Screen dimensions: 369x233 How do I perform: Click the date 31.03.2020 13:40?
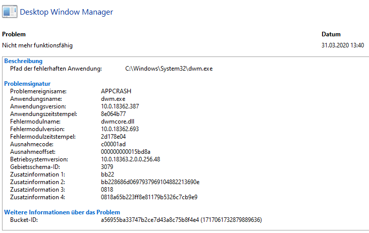[x=343, y=45]
